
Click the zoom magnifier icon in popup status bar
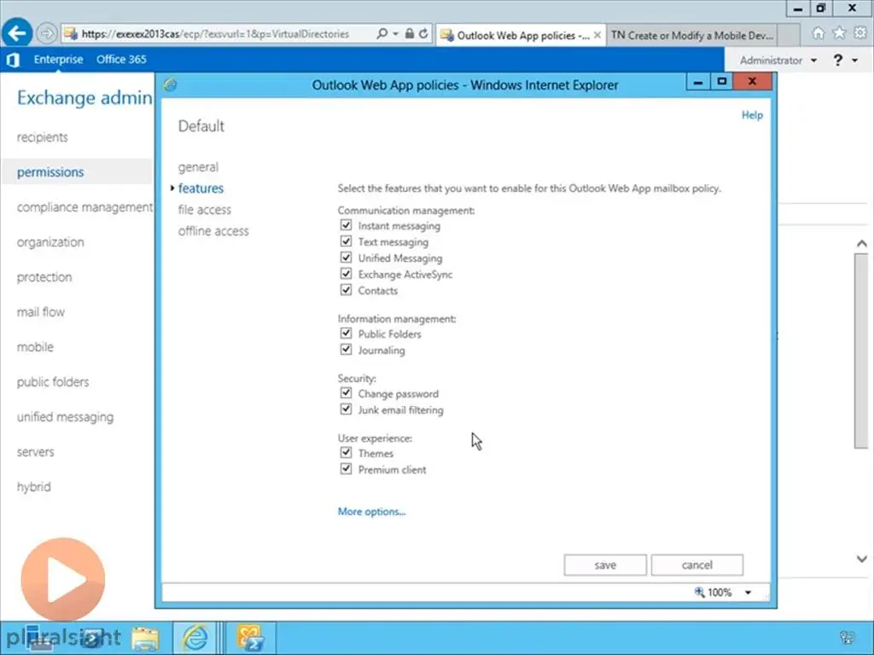[700, 592]
